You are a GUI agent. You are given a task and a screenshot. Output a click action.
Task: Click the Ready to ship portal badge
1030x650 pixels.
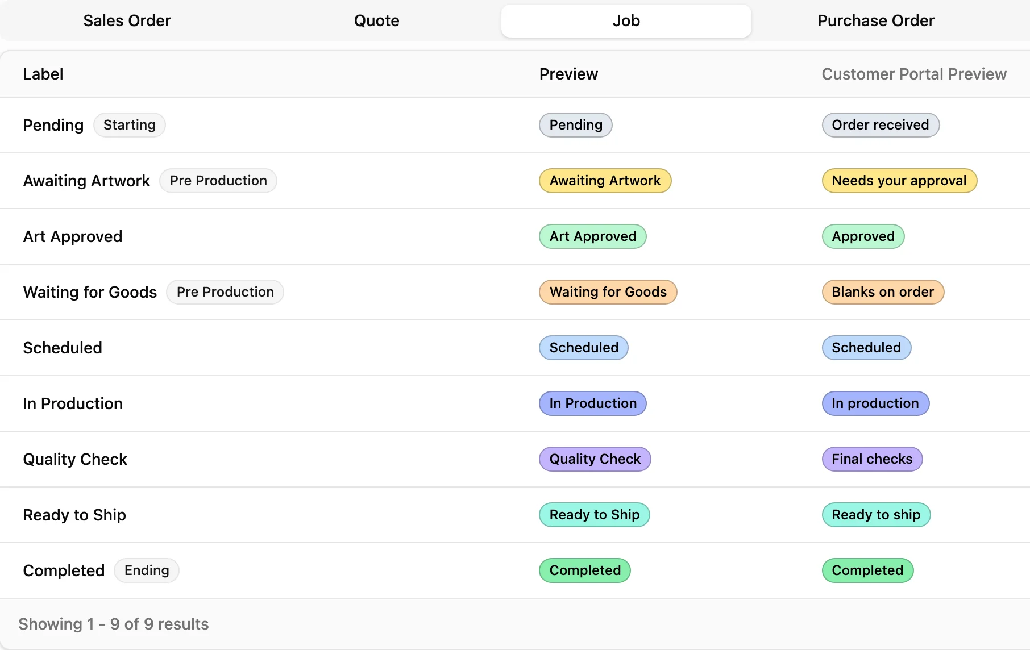coord(876,515)
